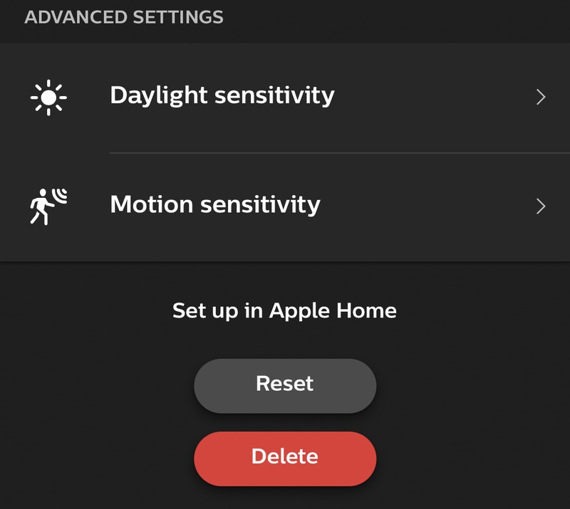Click the sun icon for daylight sensitivity
Screen dimensions: 570x509
pyautogui.click(x=48, y=97)
